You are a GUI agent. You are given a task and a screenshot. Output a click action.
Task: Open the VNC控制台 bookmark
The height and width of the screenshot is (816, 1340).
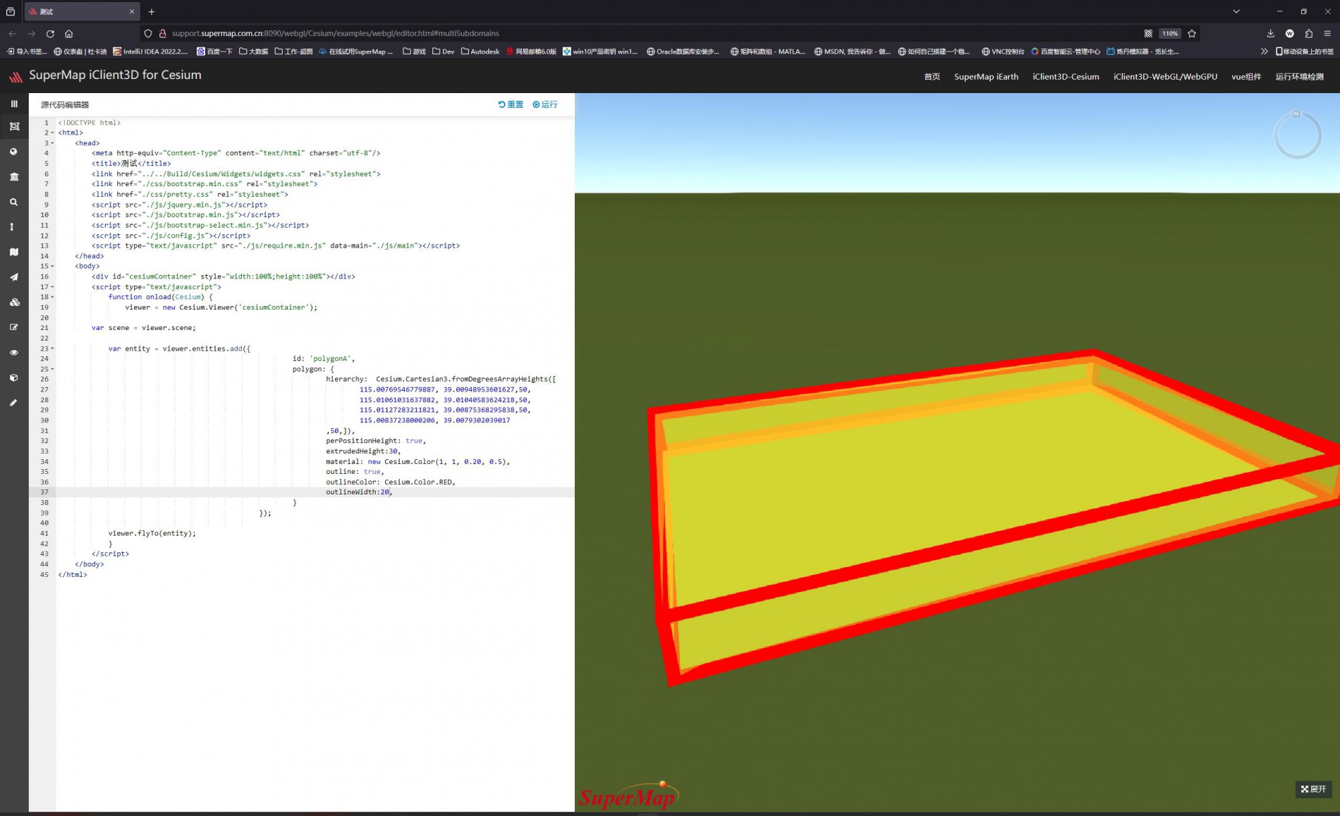1002,51
